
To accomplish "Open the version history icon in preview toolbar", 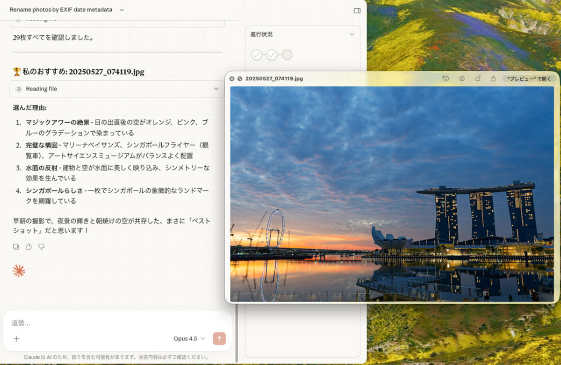I will [x=446, y=78].
